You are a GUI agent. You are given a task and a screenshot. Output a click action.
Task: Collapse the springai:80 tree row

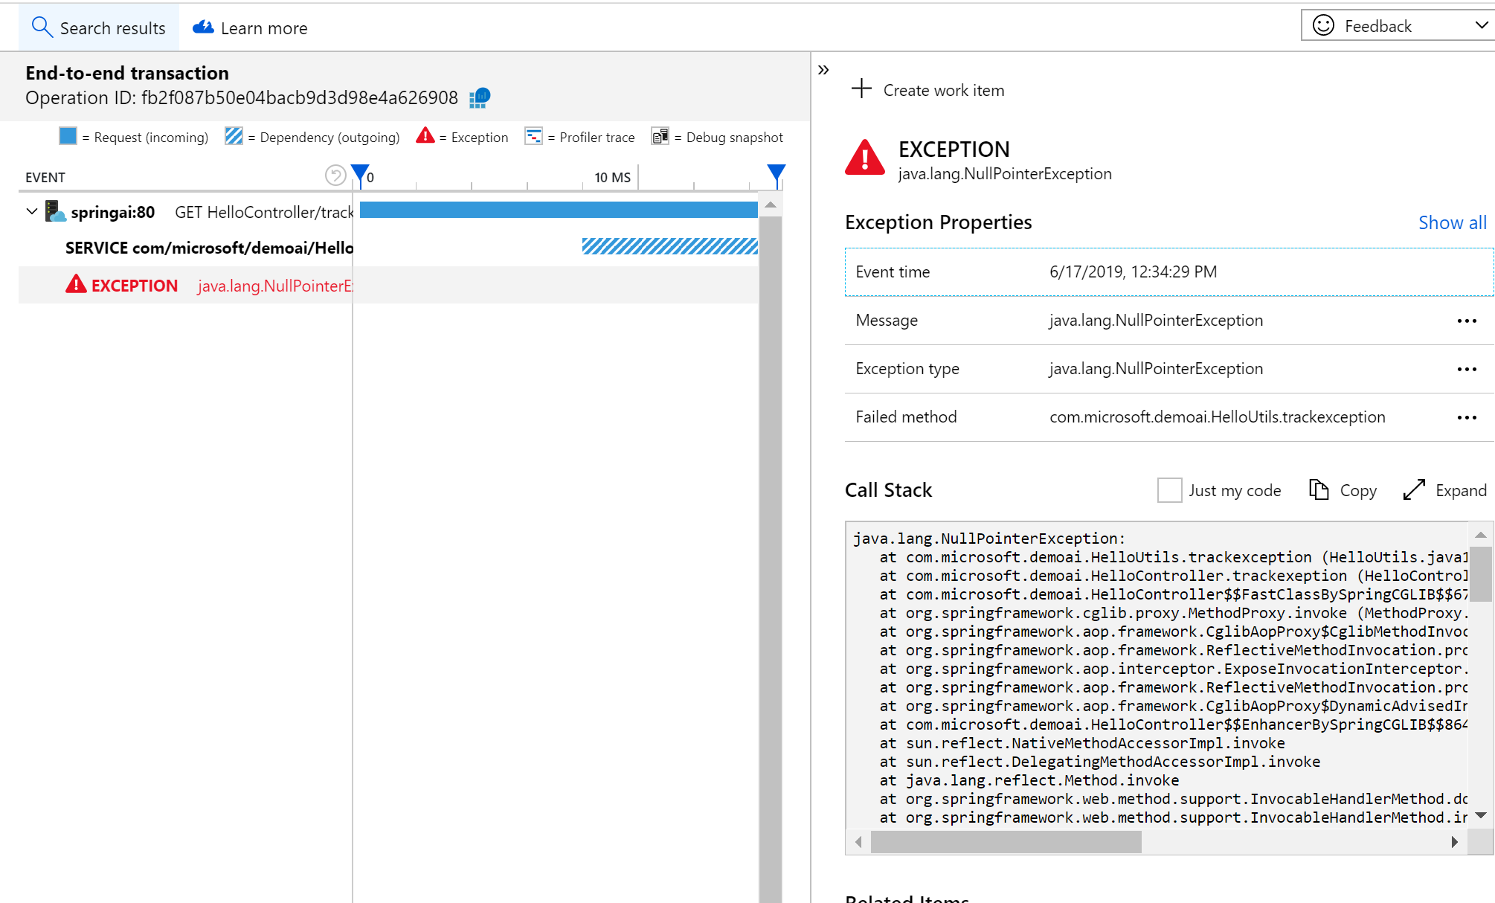coord(32,211)
